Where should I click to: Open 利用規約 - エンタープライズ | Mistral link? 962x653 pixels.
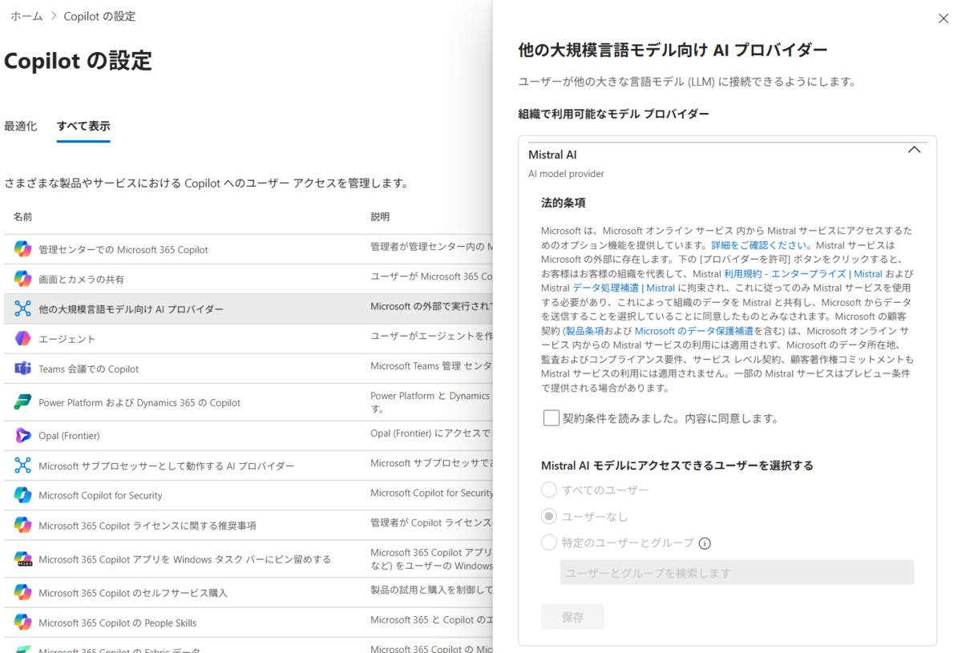pos(802,274)
